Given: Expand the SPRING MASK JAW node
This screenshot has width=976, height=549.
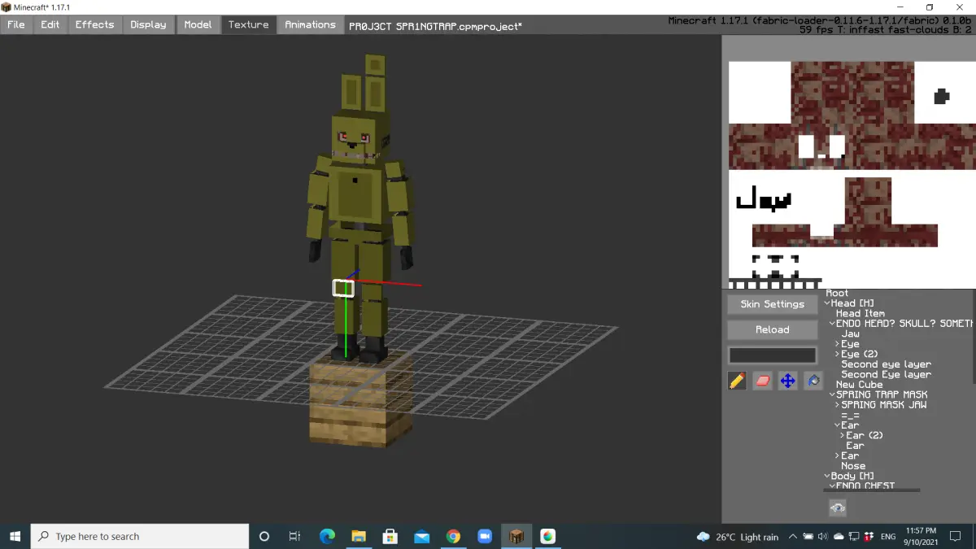Looking at the screenshot, I should coord(838,405).
